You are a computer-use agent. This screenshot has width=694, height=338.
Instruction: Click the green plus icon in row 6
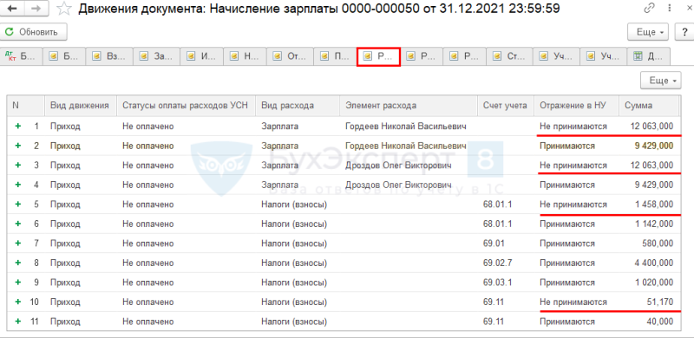pos(18,224)
